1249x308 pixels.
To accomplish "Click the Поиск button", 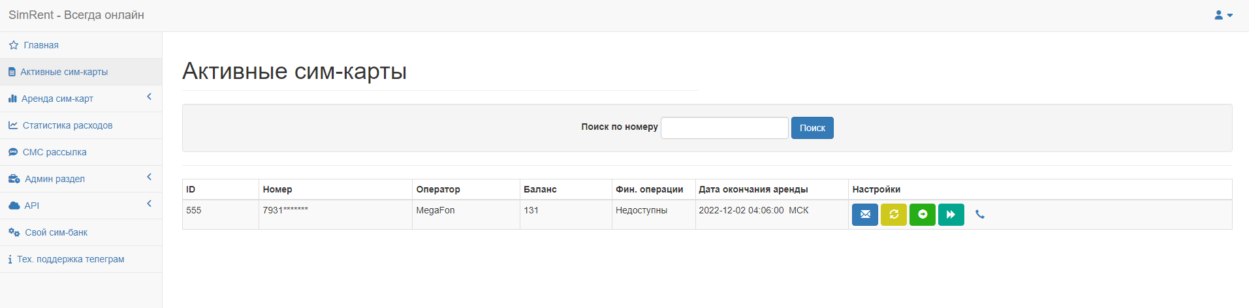I will (x=812, y=128).
